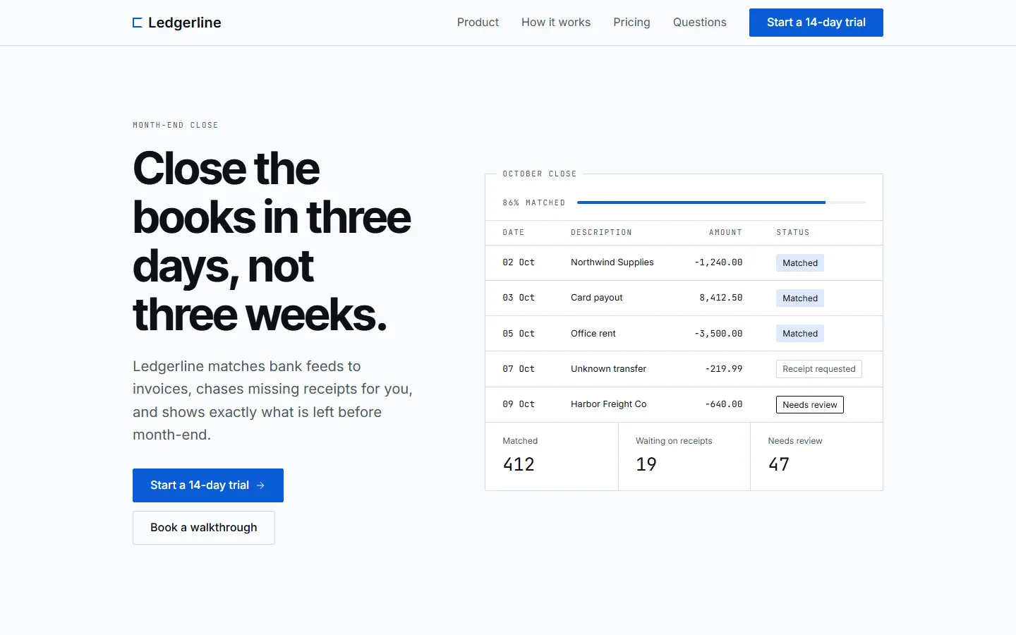Select the Unknown transfer description
Image resolution: width=1016 pixels, height=635 pixels.
click(608, 369)
